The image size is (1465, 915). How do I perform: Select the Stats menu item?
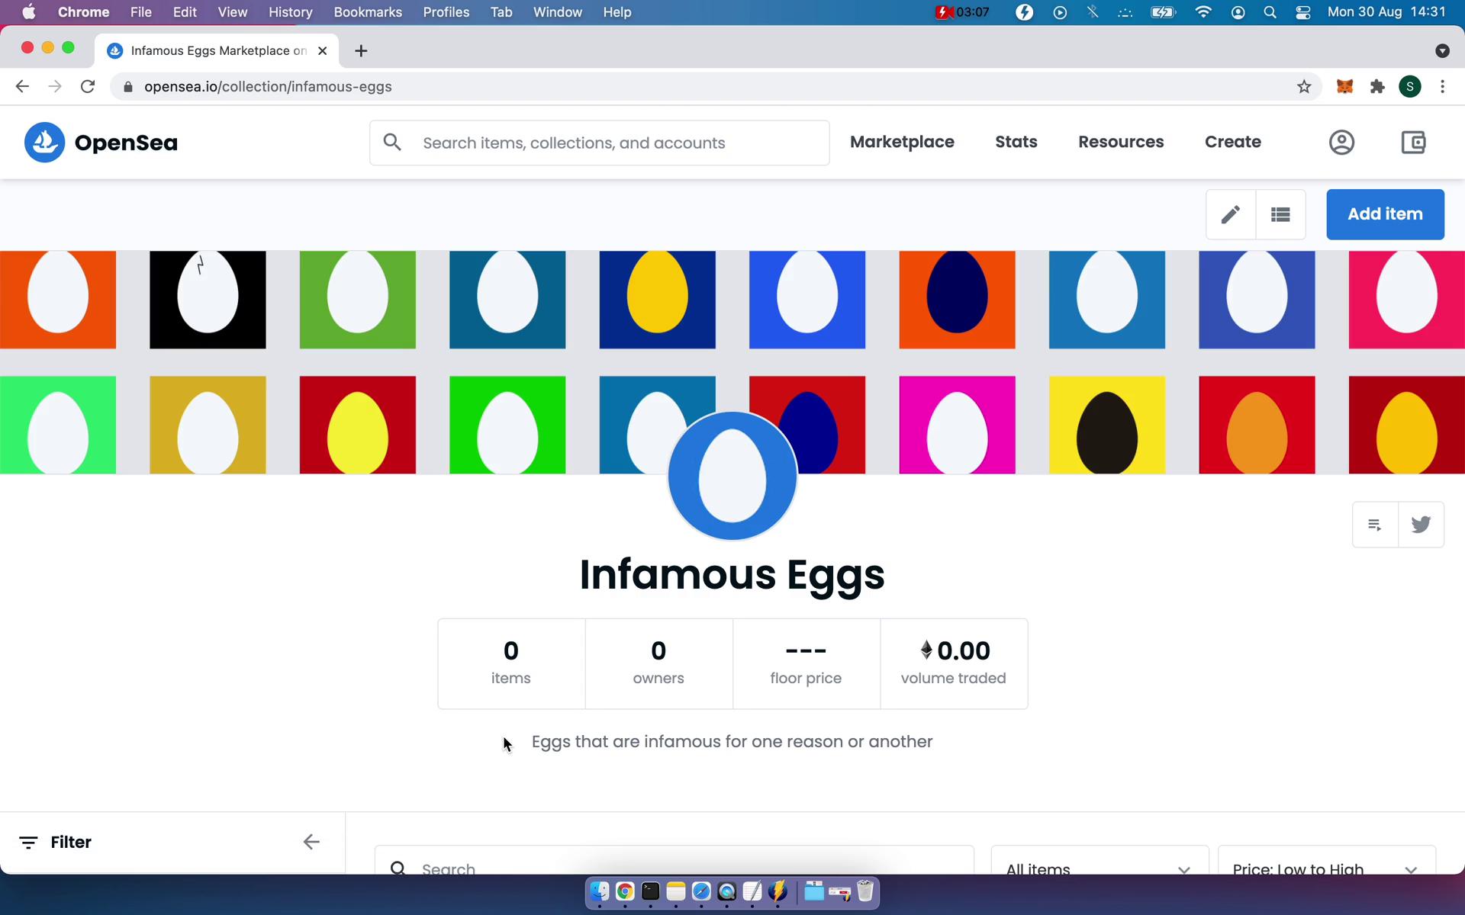[x=1016, y=141]
